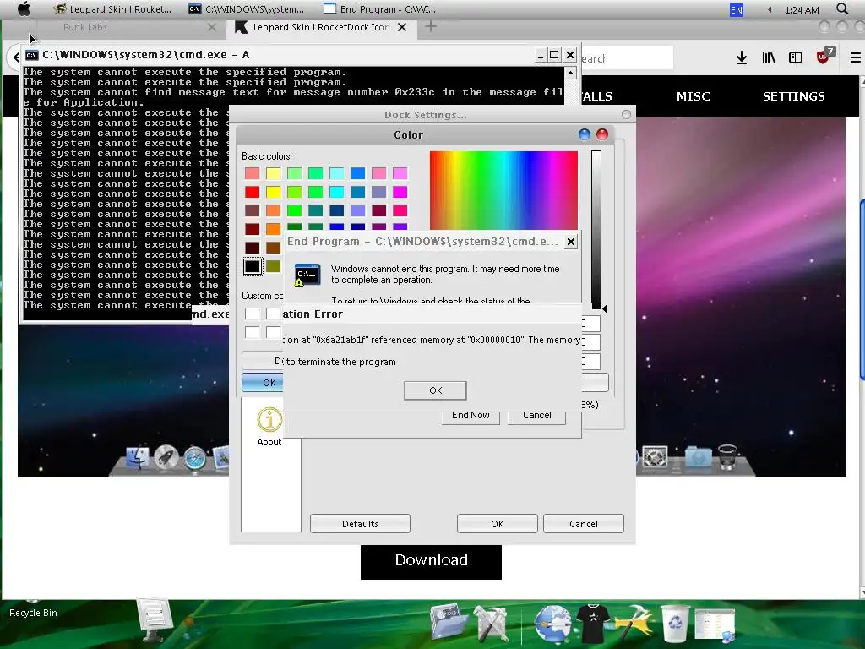865x649 pixels.
Task: Click the black Download button
Action: (431, 561)
